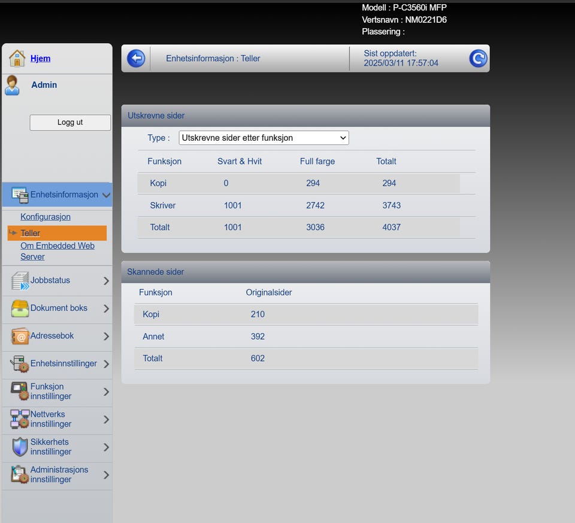The width and height of the screenshot is (575, 523).
Task: Collapse the Enhetsinformasjon menu chevron
Action: (107, 195)
